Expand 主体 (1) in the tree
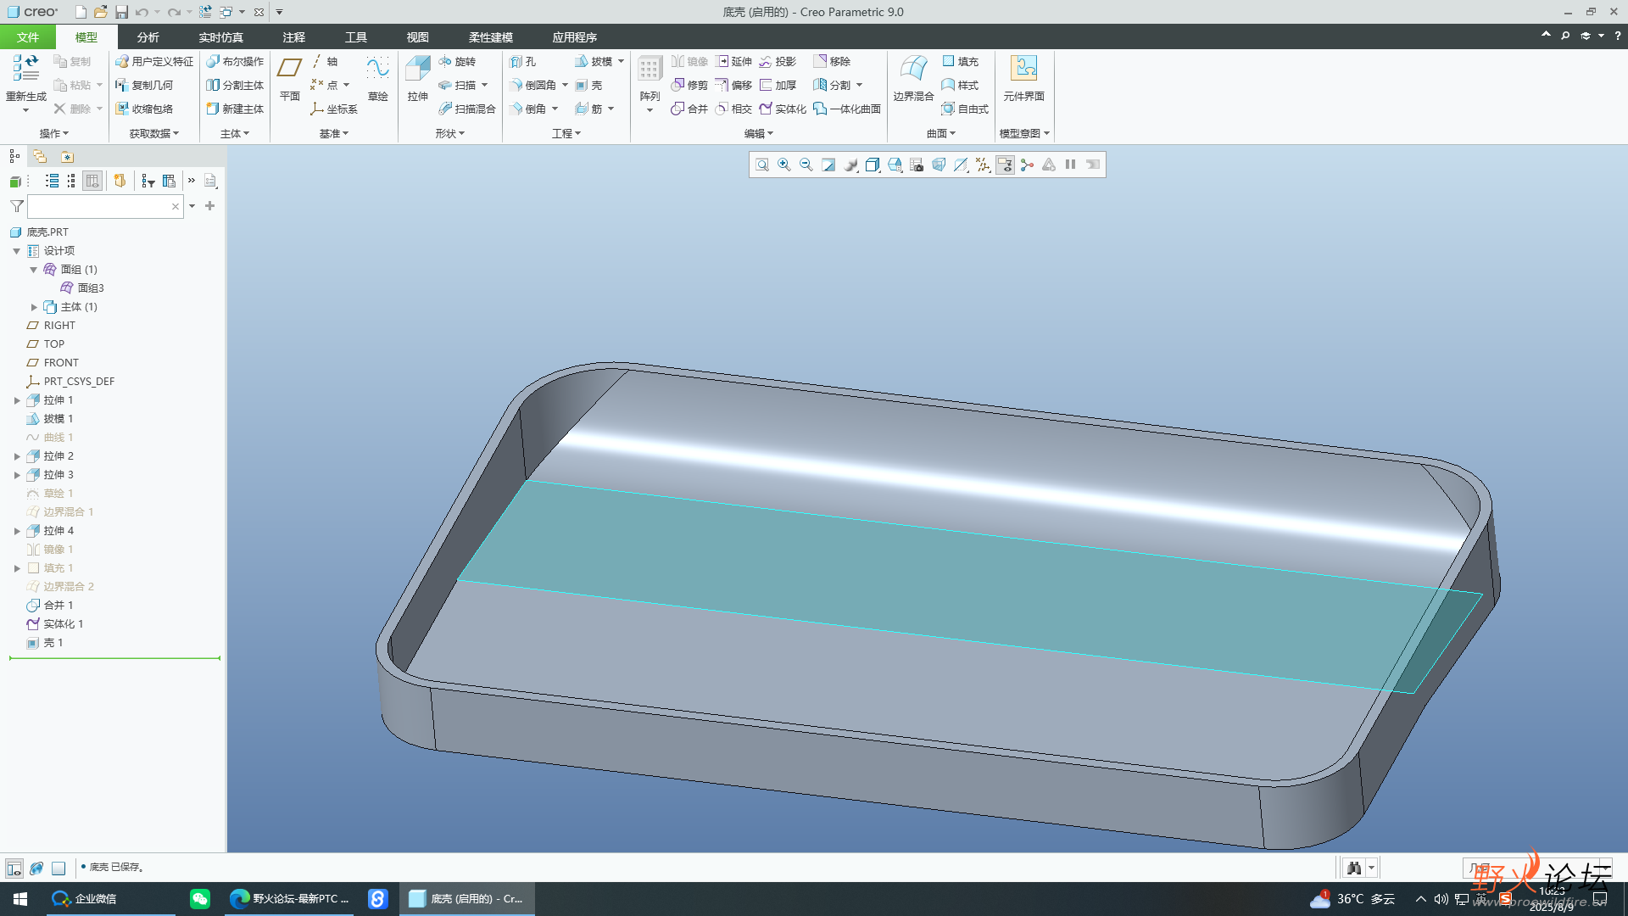 34,307
